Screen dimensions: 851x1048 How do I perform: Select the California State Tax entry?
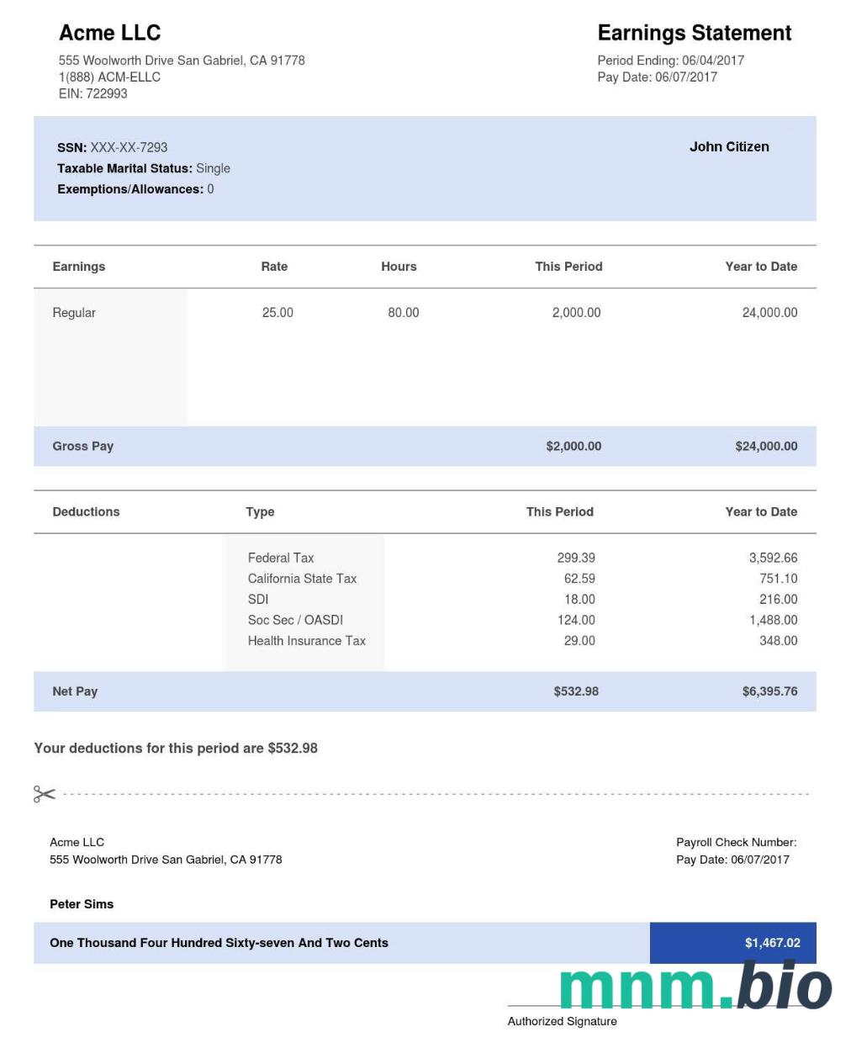tap(302, 579)
